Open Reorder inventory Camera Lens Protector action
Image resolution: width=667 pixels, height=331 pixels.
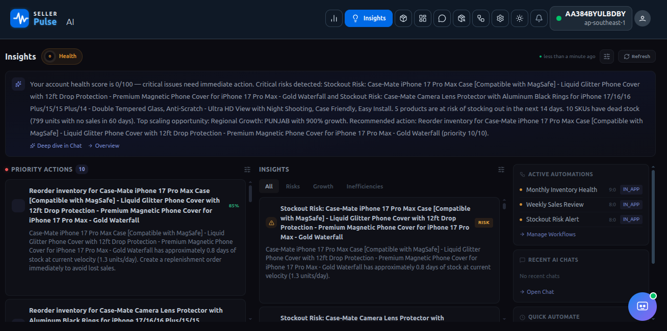(x=126, y=315)
